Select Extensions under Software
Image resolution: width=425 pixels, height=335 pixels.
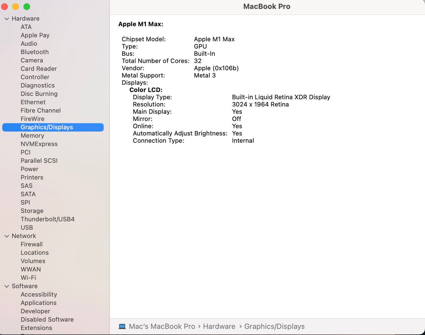pyautogui.click(x=36, y=328)
